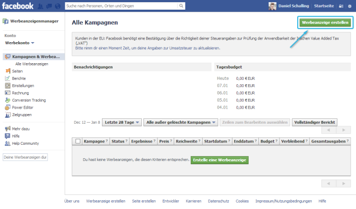Click the Facebook search input field
356x209 pixels.
[x=121, y=6]
